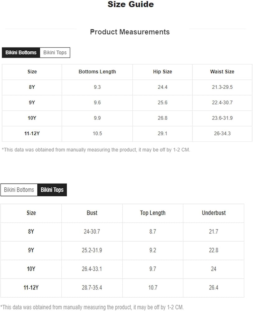Screen dimensions: 253x311
Task: Select the 11-12Y row in bottoms table
Action: coord(127,134)
